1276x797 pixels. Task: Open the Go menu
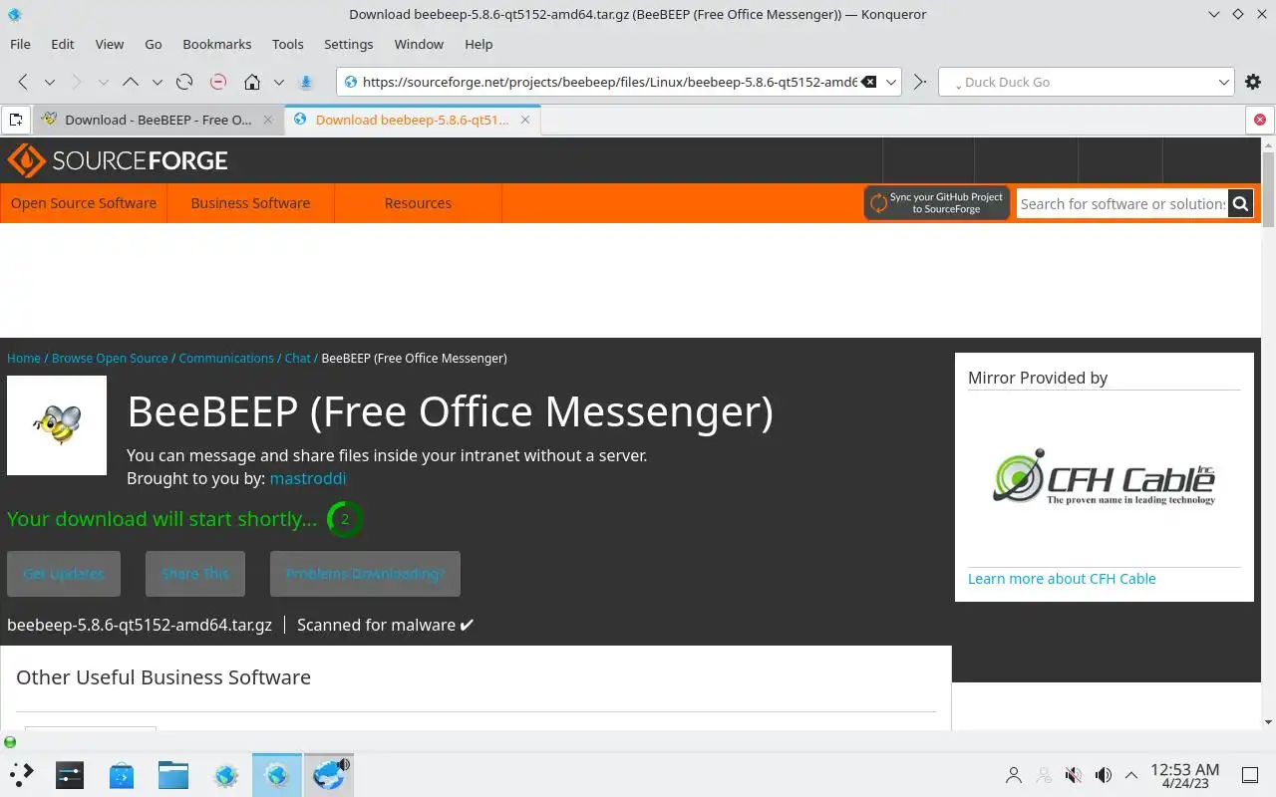(x=154, y=44)
